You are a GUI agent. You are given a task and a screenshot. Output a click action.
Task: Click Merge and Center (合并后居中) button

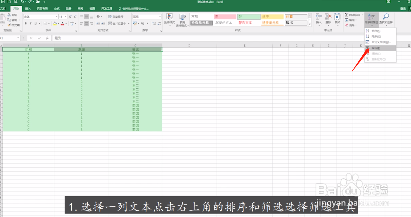[117, 24]
